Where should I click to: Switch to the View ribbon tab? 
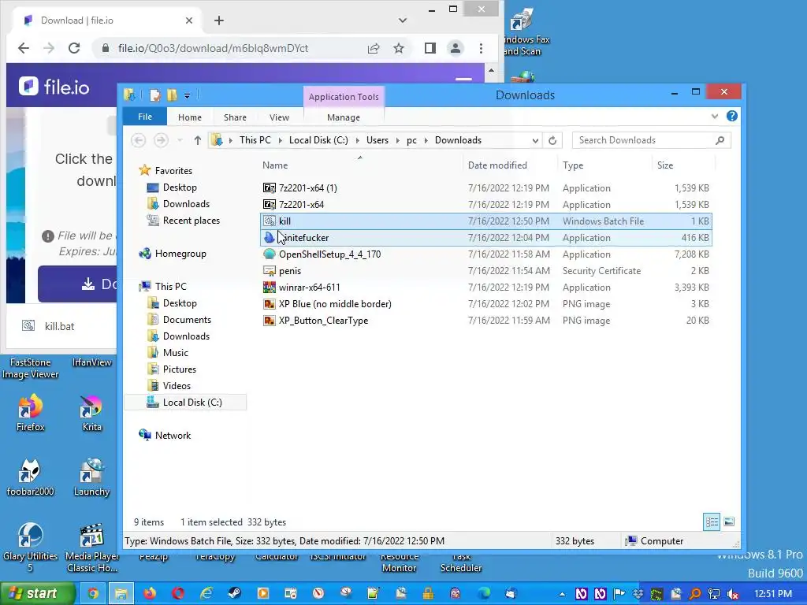point(279,117)
